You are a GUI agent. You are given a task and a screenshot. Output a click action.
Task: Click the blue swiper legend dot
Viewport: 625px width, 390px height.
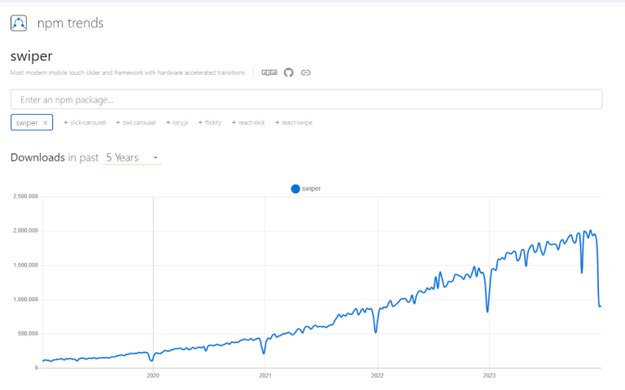[x=295, y=188]
